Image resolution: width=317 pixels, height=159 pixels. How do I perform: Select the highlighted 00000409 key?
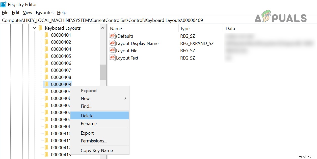click(x=61, y=84)
